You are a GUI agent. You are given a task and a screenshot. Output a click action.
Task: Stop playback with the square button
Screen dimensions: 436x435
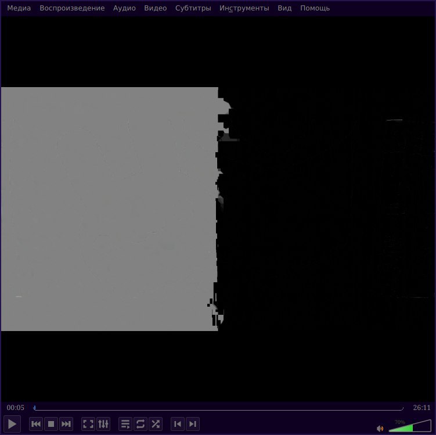[51, 424]
